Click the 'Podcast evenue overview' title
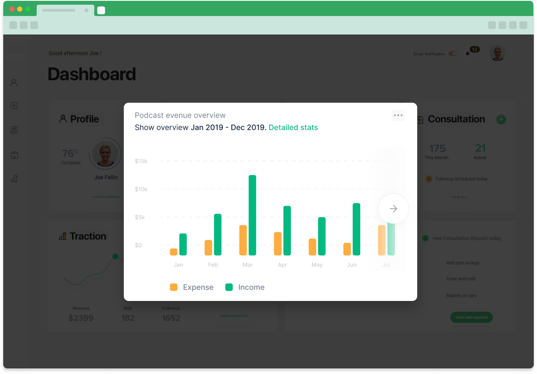The image size is (537, 374). (x=180, y=116)
